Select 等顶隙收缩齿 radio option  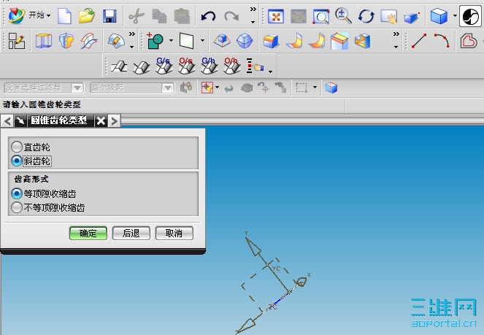point(16,193)
